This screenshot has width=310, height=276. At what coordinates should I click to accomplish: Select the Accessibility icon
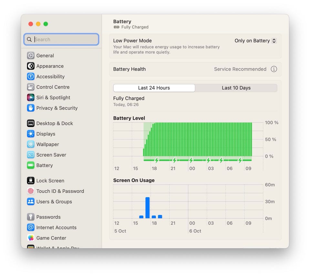coord(31,76)
